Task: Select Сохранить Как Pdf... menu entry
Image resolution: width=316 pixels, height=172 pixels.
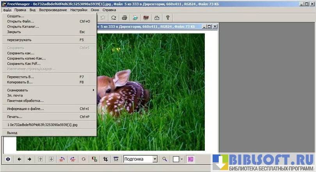Action: tap(23, 64)
